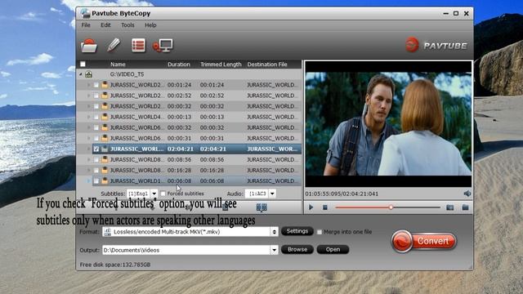Select the JURASSIC_WORLD2 row with duration 00:00:32
The height and width of the screenshot is (294, 523).
point(197,106)
